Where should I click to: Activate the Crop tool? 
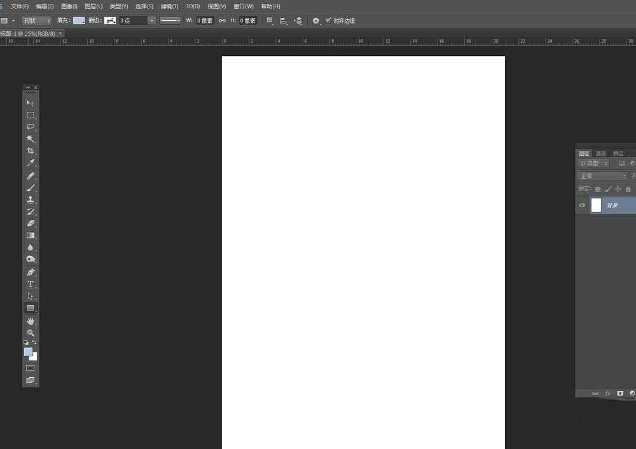point(31,151)
